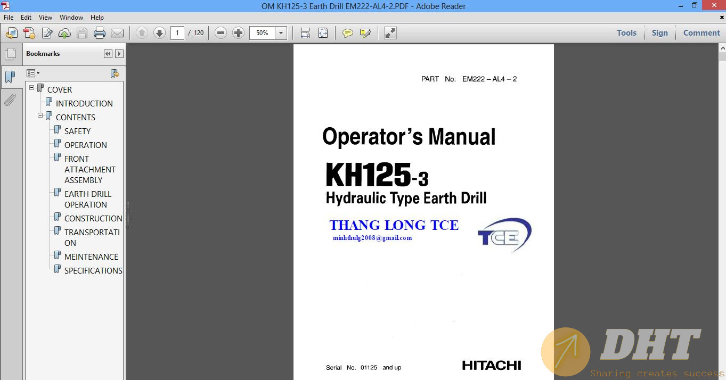Click the Open file toolbar icon
This screenshot has height=380, width=726.
[11, 33]
